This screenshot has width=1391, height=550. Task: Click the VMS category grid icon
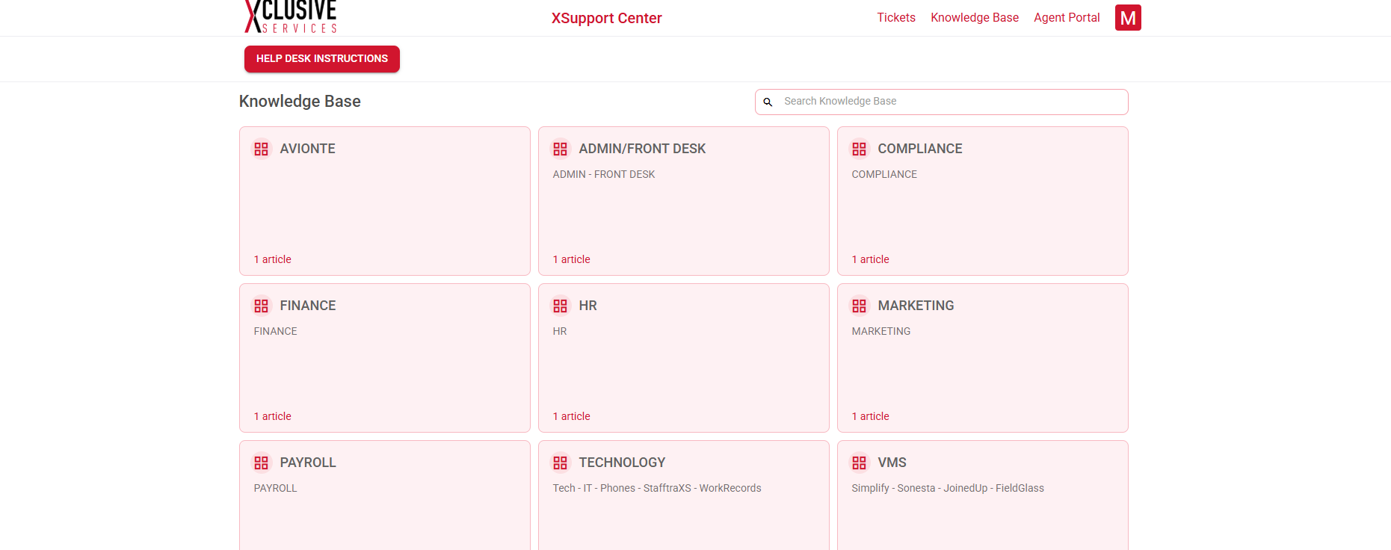[859, 463]
